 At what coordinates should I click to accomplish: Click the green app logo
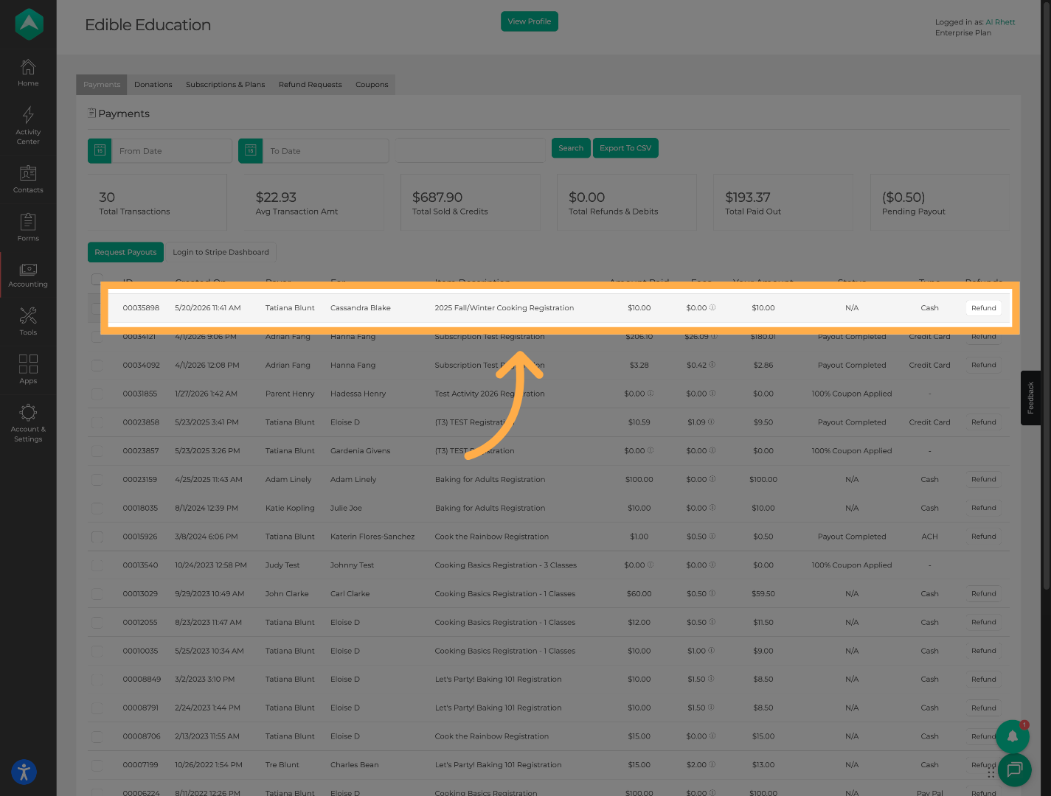(x=29, y=24)
